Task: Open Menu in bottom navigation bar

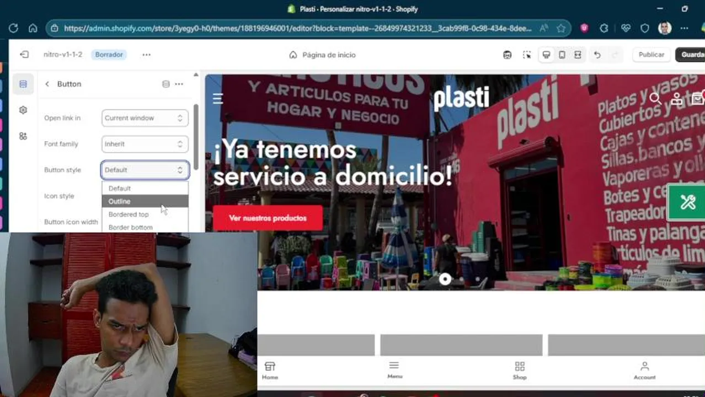Action: pos(394,370)
